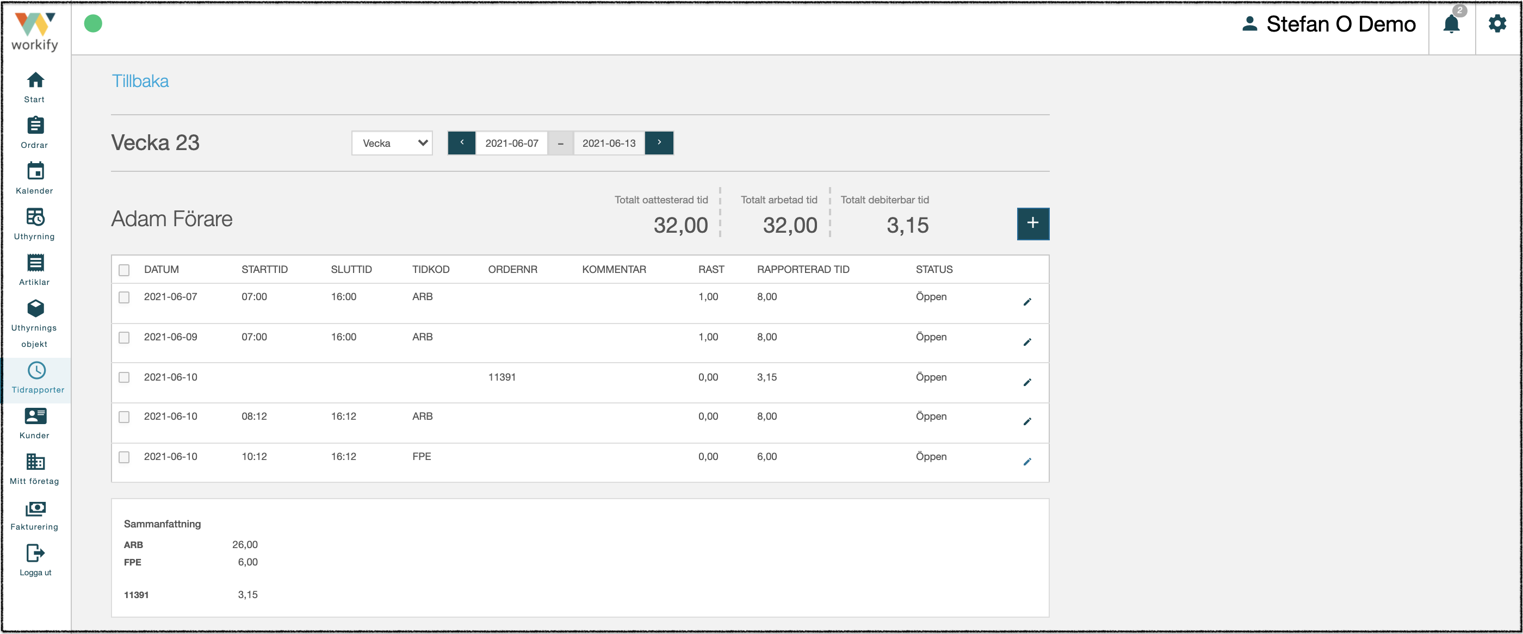Click the 3,15 reported time cell
The width and height of the screenshot is (1523, 634).
click(x=767, y=377)
